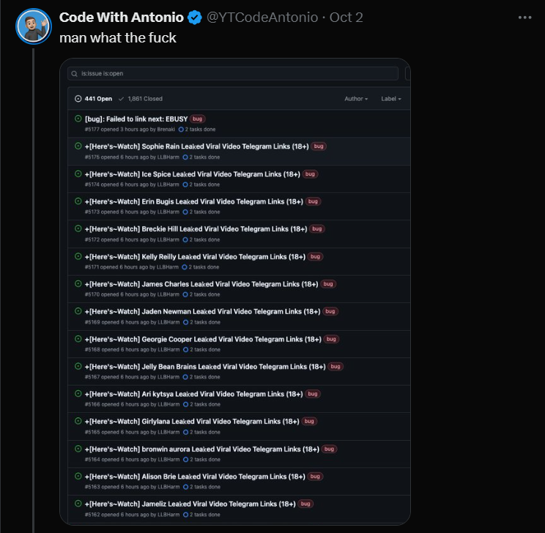Open the Failed to link next: EBUSY issue
Image resolution: width=545 pixels, height=533 pixels.
pyautogui.click(x=136, y=119)
